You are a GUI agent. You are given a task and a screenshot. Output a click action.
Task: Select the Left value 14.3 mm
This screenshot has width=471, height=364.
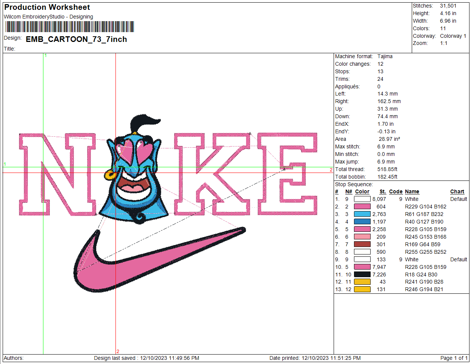[x=388, y=94]
